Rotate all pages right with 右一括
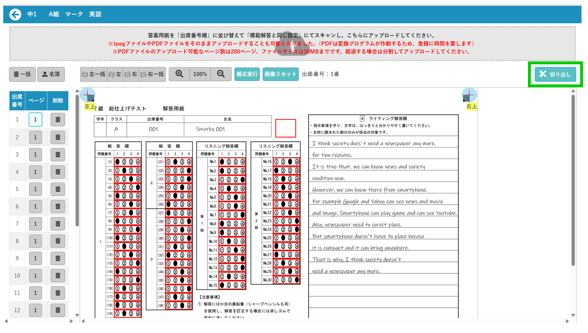The height and width of the screenshot is (333, 588). coord(152,74)
